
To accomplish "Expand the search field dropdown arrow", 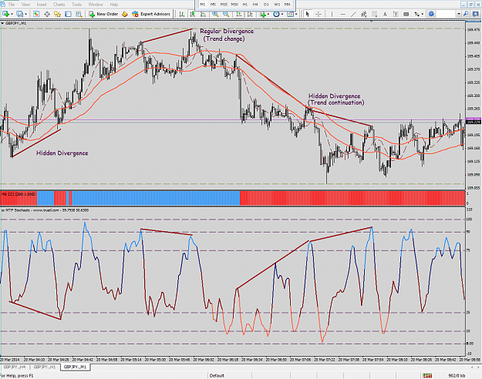I will (x=459, y=14).
